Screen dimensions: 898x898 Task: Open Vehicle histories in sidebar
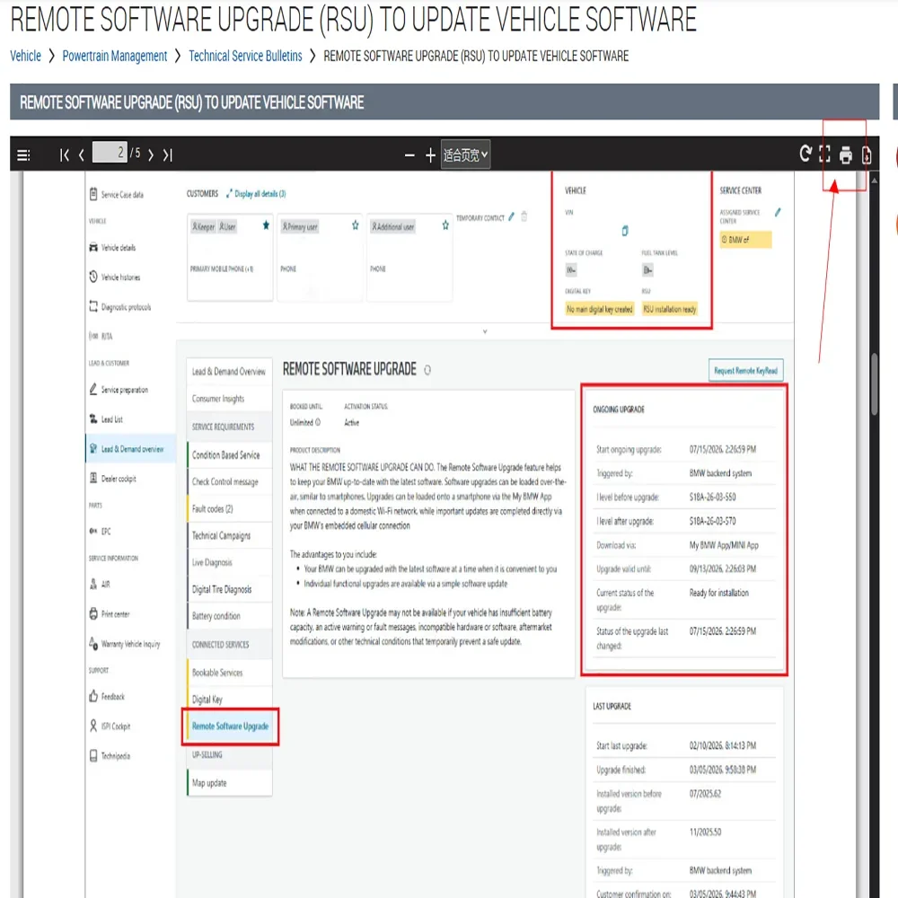coord(115,277)
